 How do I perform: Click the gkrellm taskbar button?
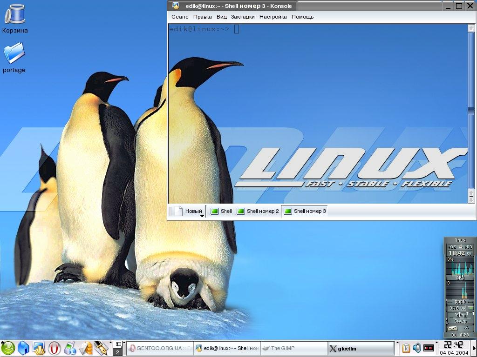point(361,348)
